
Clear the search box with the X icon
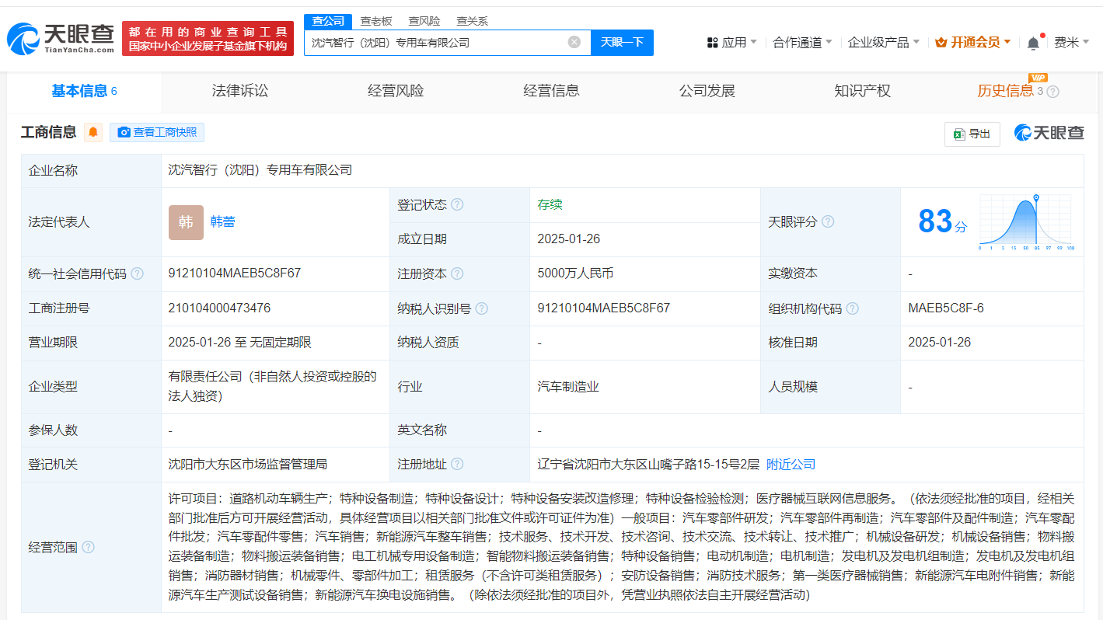point(573,43)
